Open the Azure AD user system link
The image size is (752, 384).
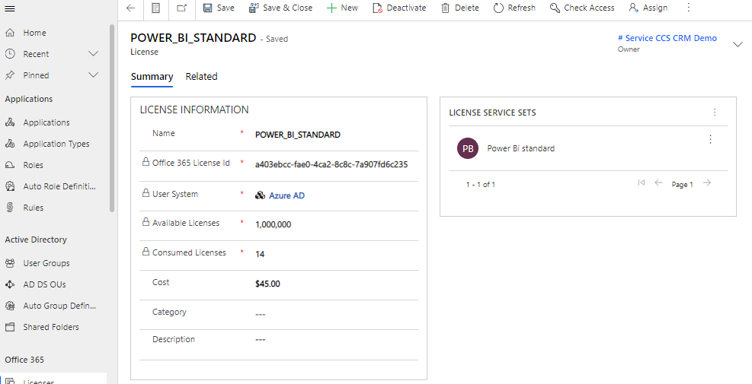[286, 196]
